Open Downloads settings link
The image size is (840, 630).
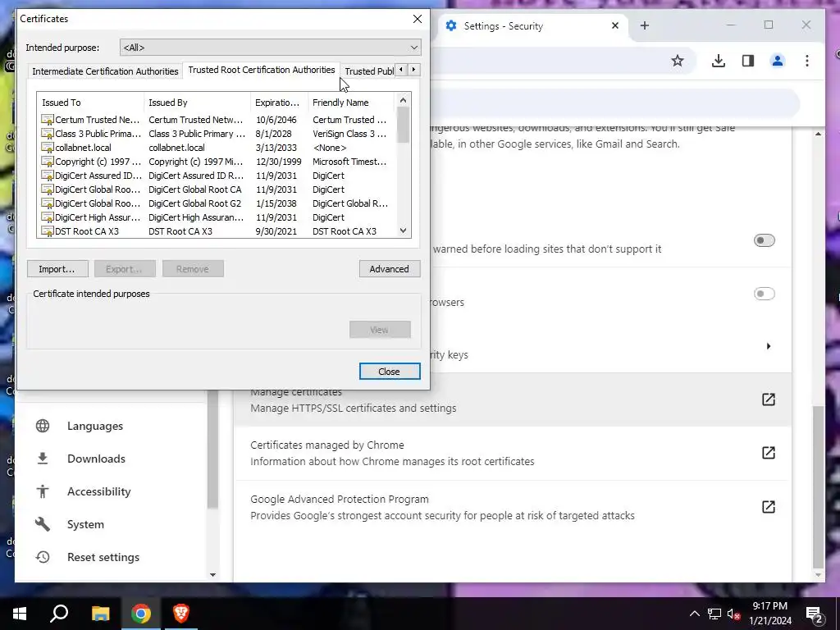point(96,459)
